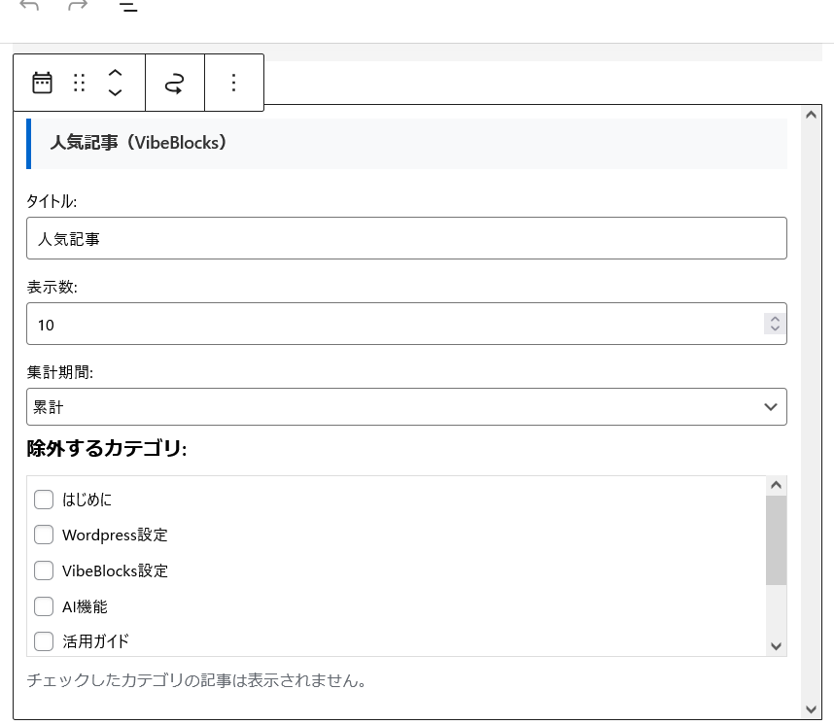The image size is (834, 725).
Task: Check the はじめに category checkbox
Action: point(44,500)
